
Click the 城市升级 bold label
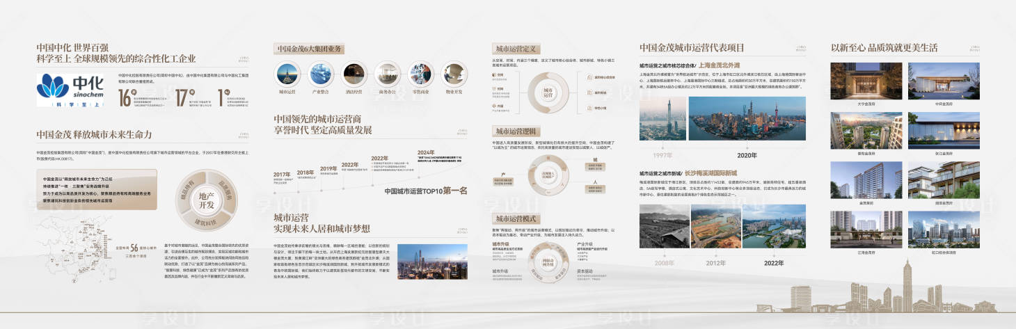click(502, 245)
